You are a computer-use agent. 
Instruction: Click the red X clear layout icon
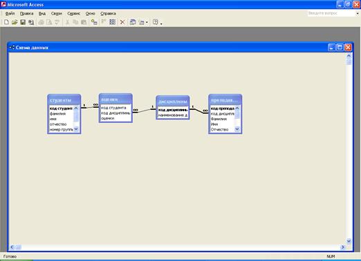point(122,22)
